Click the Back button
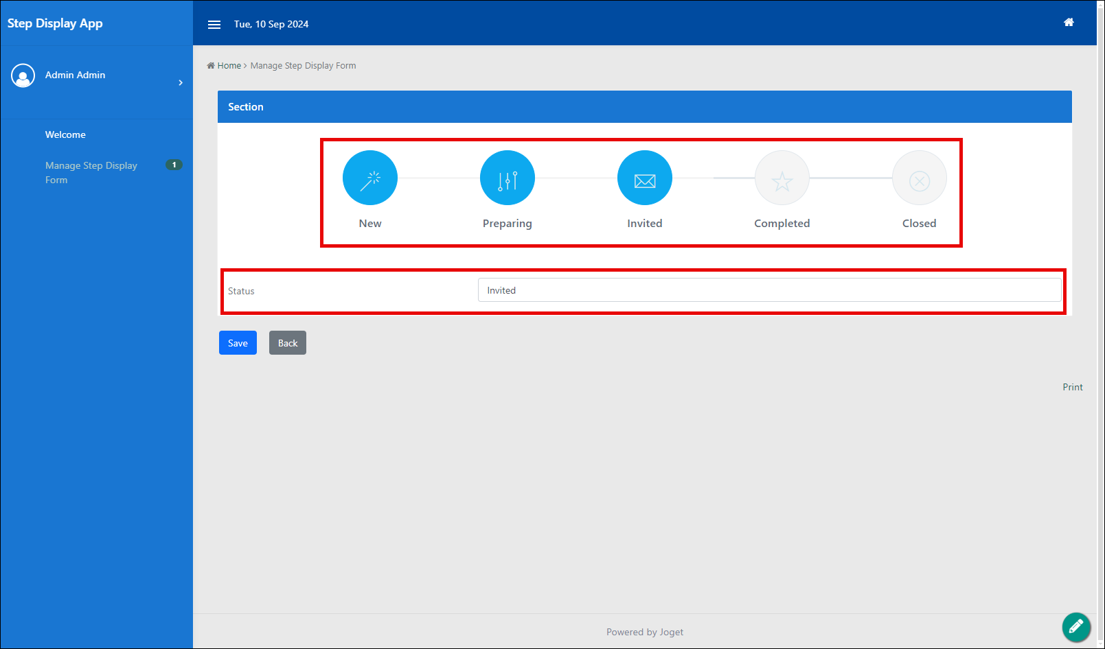 [288, 343]
